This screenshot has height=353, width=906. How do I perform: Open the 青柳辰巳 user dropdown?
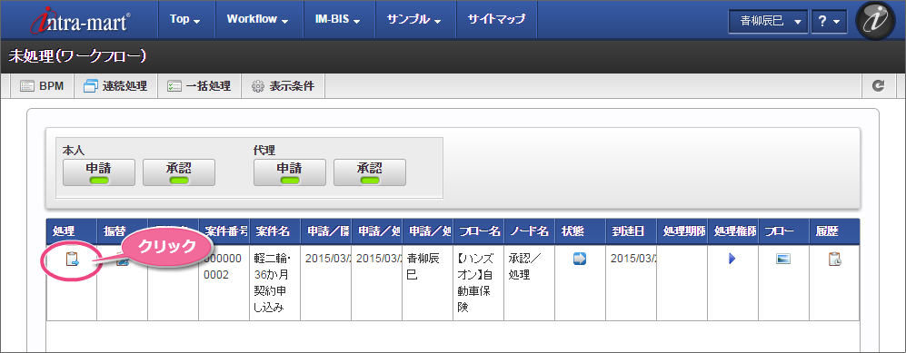[x=768, y=22]
